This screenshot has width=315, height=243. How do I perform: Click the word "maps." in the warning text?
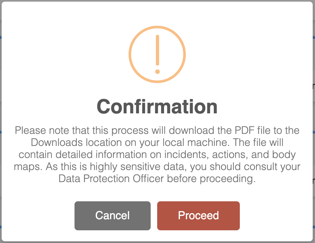28,167
